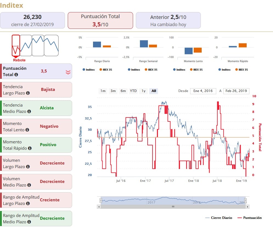
Task: Click the Inditex bar in Momento Lento chart
Action: point(188,51)
